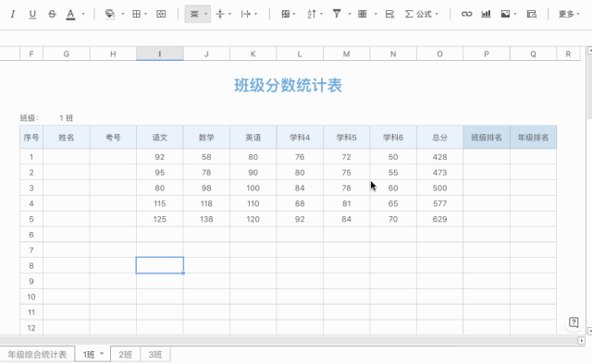Apply the font color A button
This screenshot has height=364, width=592.
click(70, 14)
